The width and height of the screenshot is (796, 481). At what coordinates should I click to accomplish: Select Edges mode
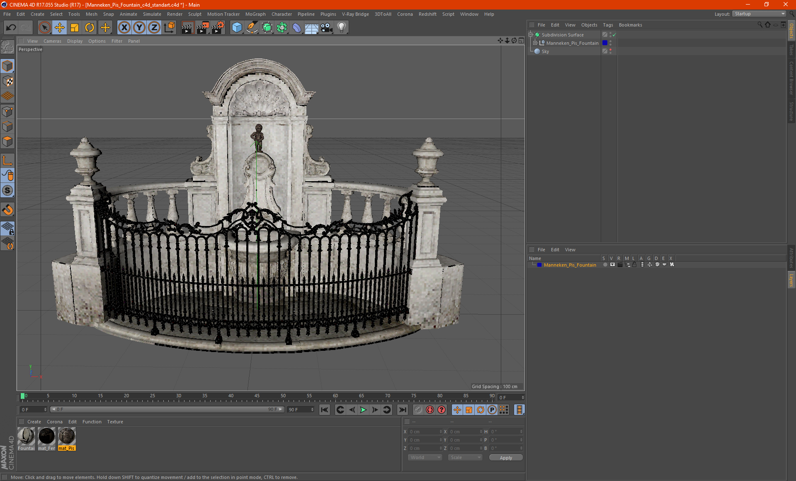click(x=7, y=126)
